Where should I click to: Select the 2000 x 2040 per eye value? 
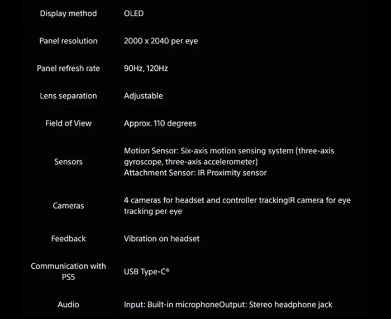pyautogui.click(x=161, y=41)
